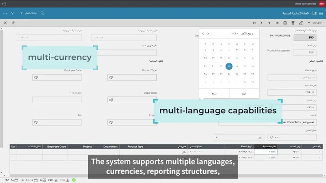Screen dimensions: 326x183
Task: Click the Product Type column header
Action: (132, 147)
